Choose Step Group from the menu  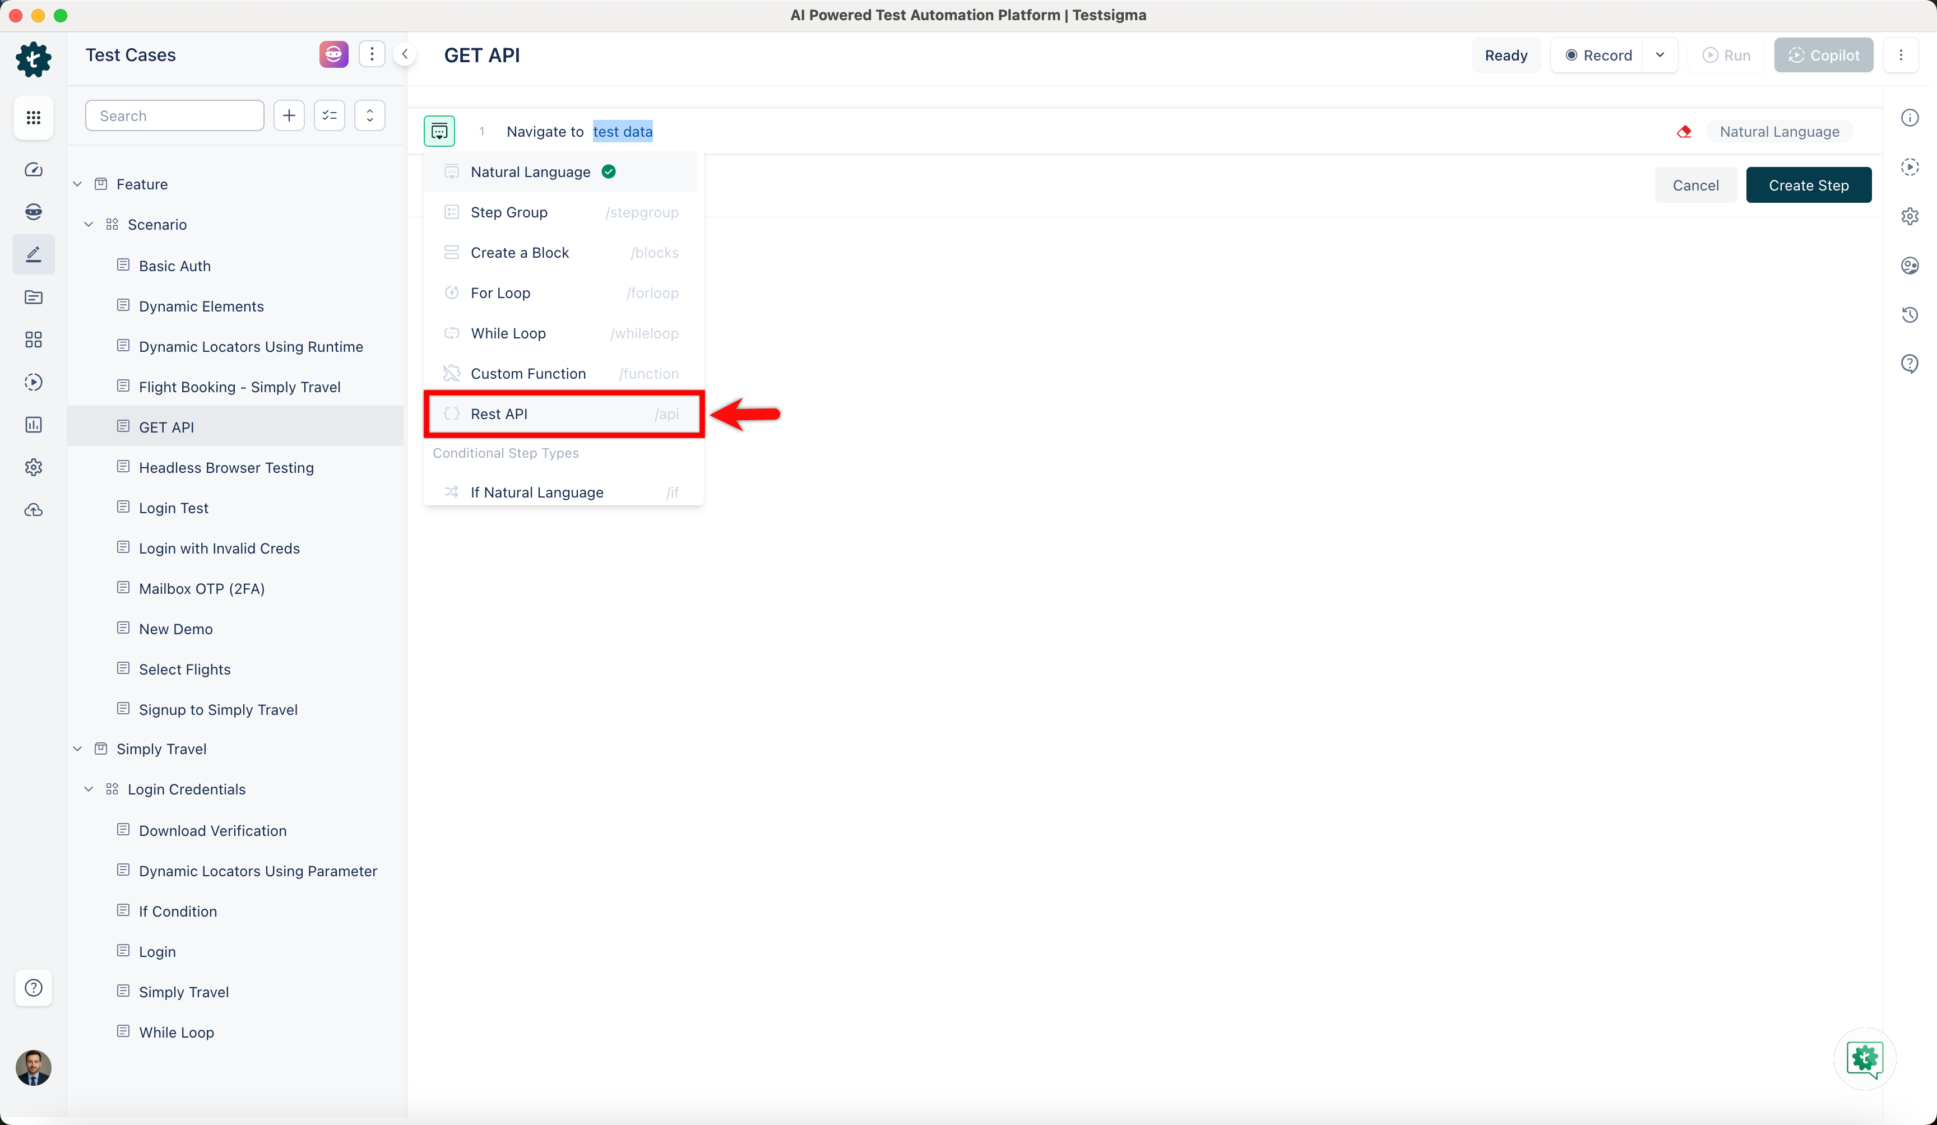(x=561, y=212)
